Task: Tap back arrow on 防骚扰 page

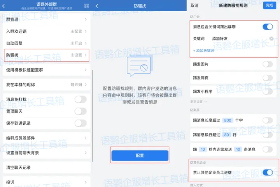Action: pyautogui.click(x=97, y=6)
